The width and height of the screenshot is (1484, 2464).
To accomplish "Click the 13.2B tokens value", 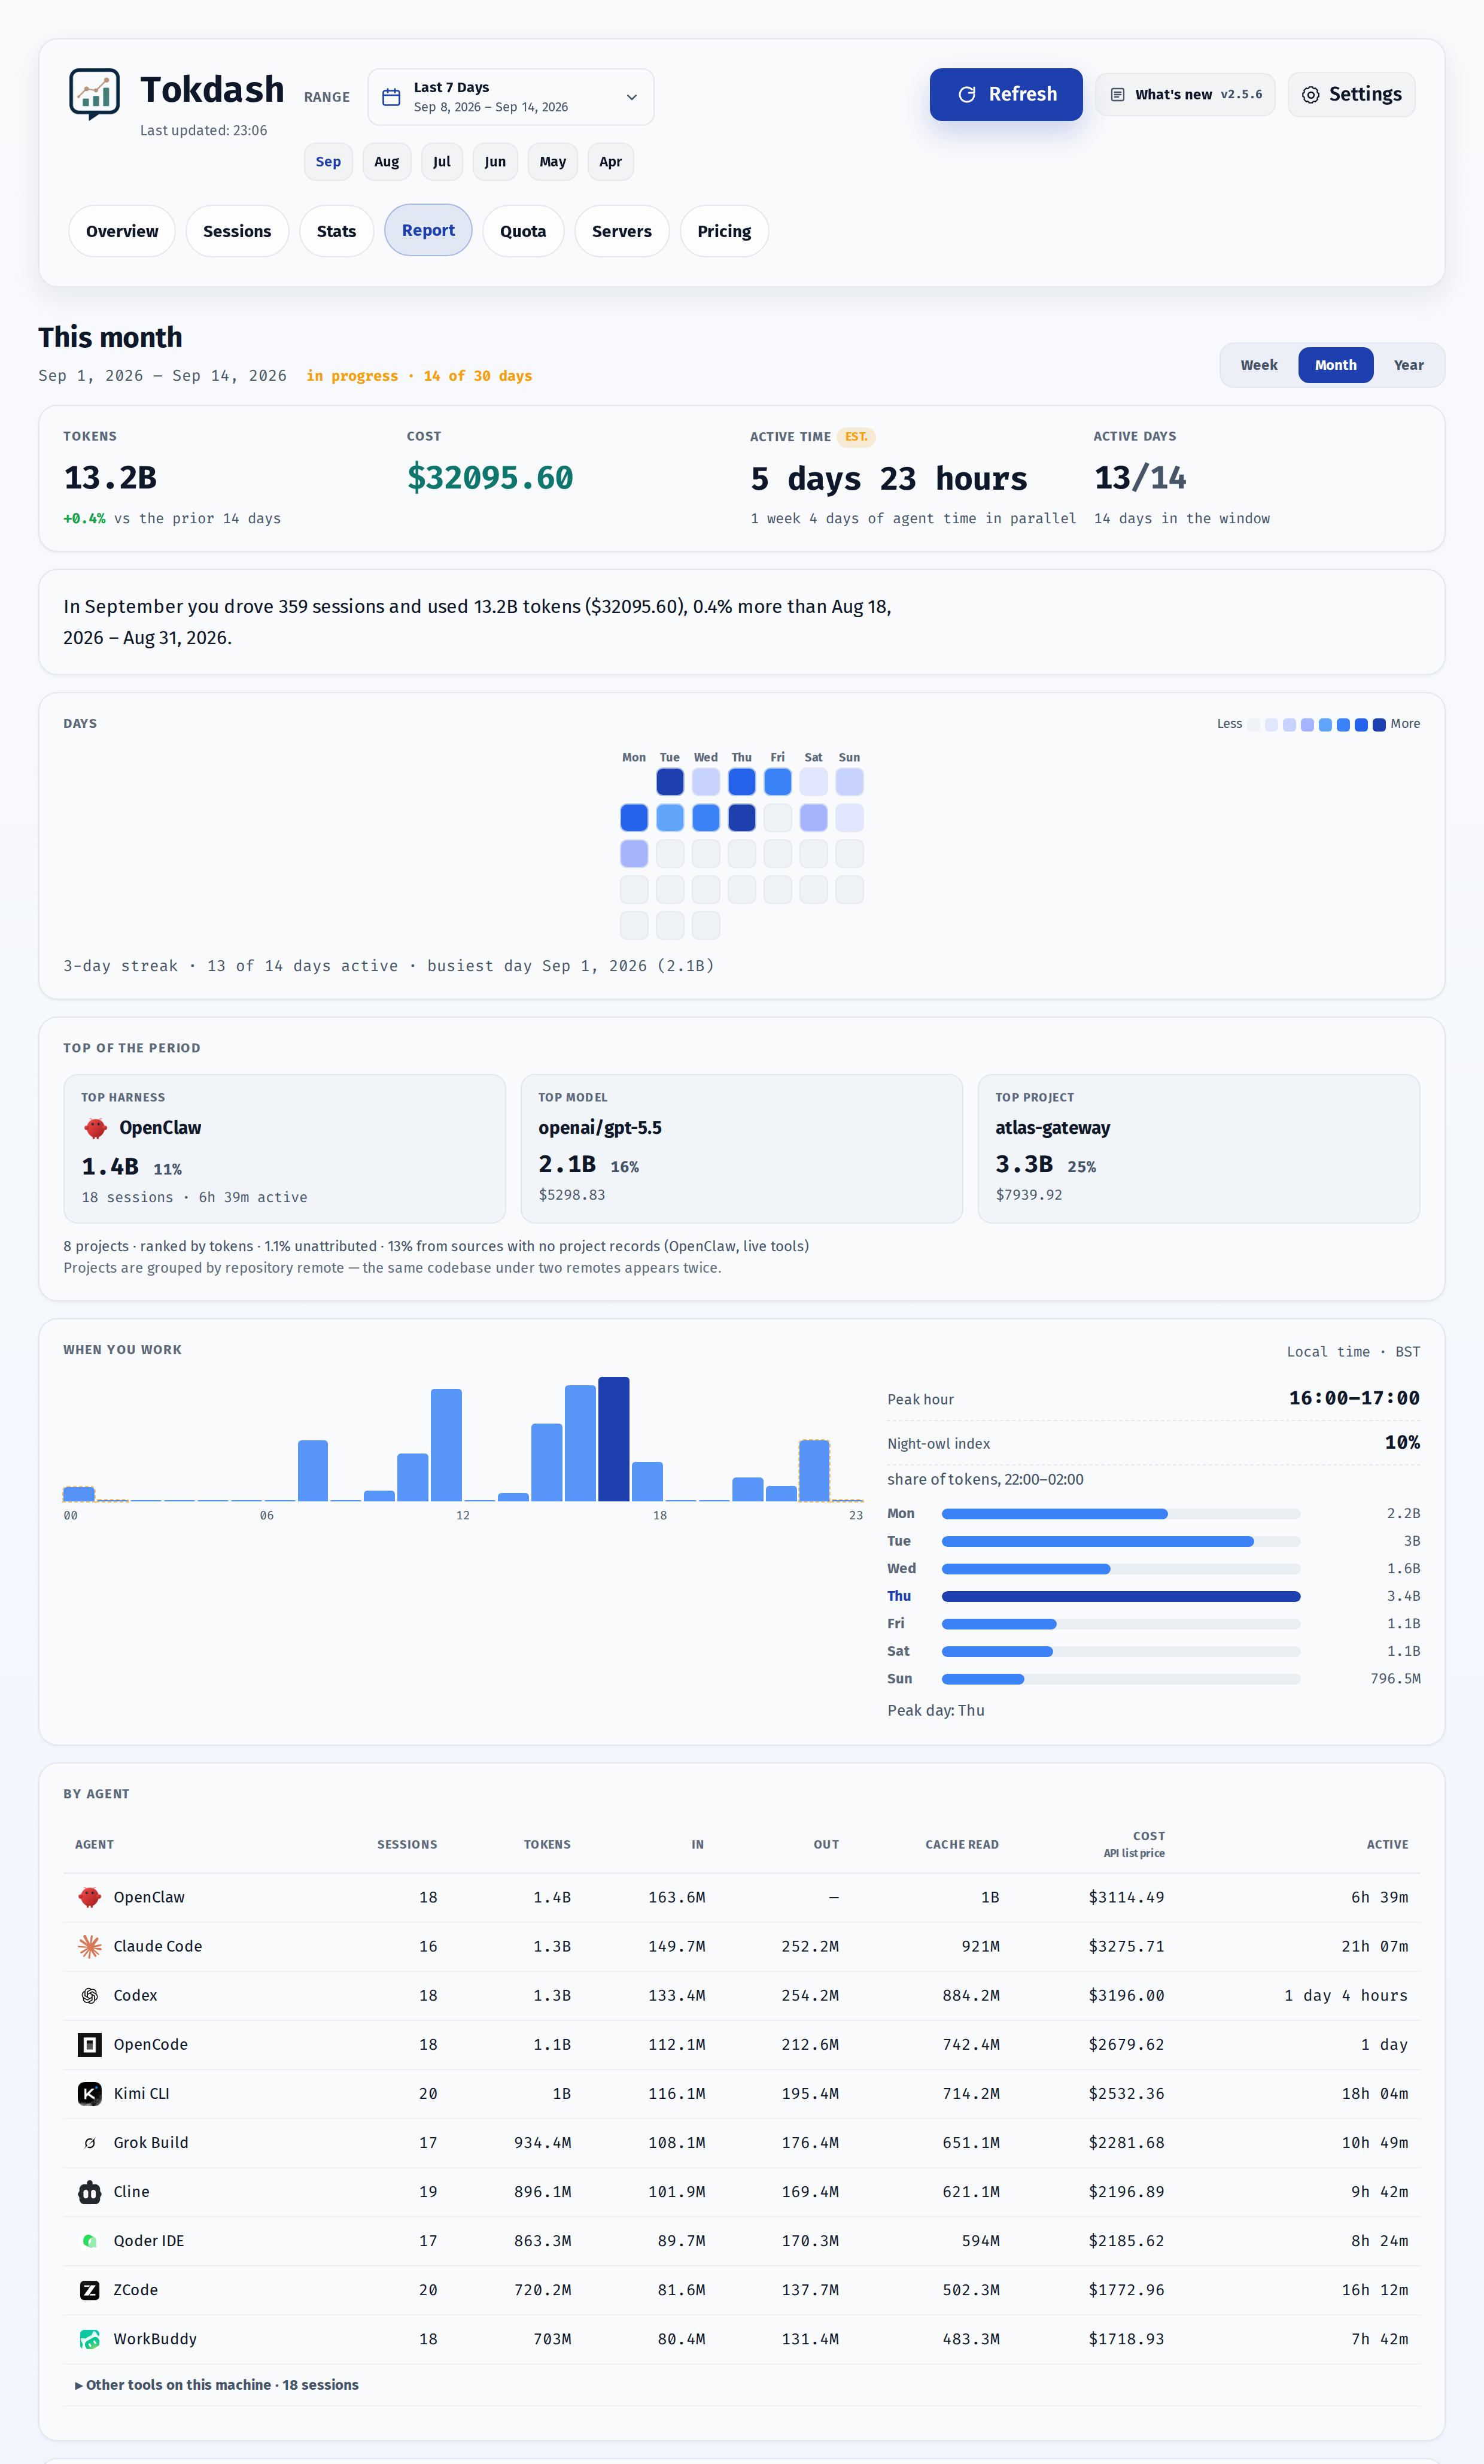I will 110,478.
